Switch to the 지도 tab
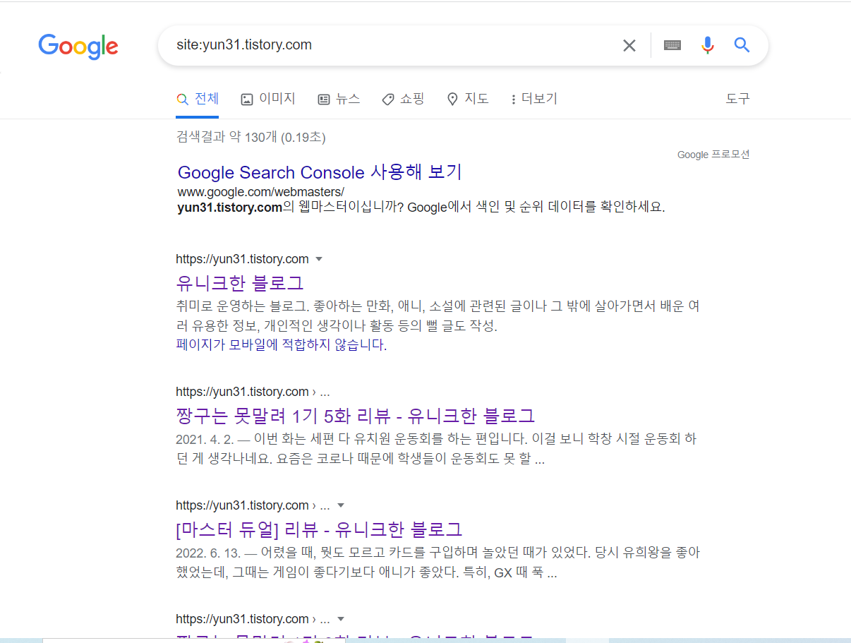 [x=468, y=99]
